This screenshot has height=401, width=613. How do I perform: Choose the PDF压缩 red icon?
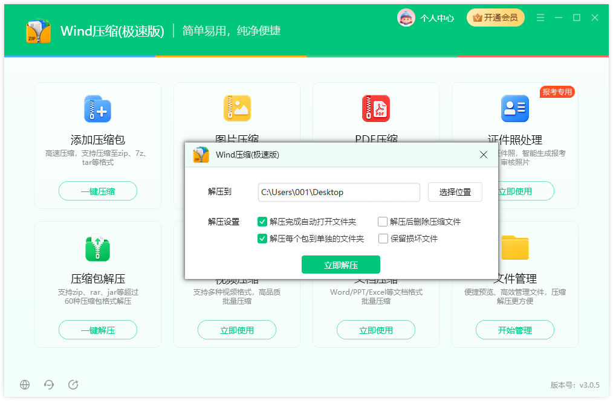[376, 108]
